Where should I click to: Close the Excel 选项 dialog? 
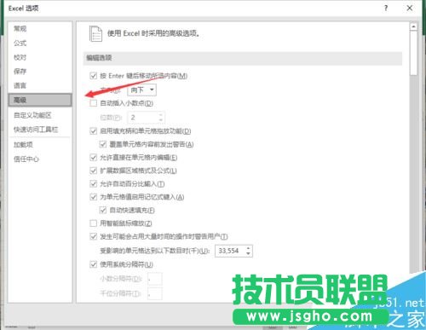click(410, 9)
